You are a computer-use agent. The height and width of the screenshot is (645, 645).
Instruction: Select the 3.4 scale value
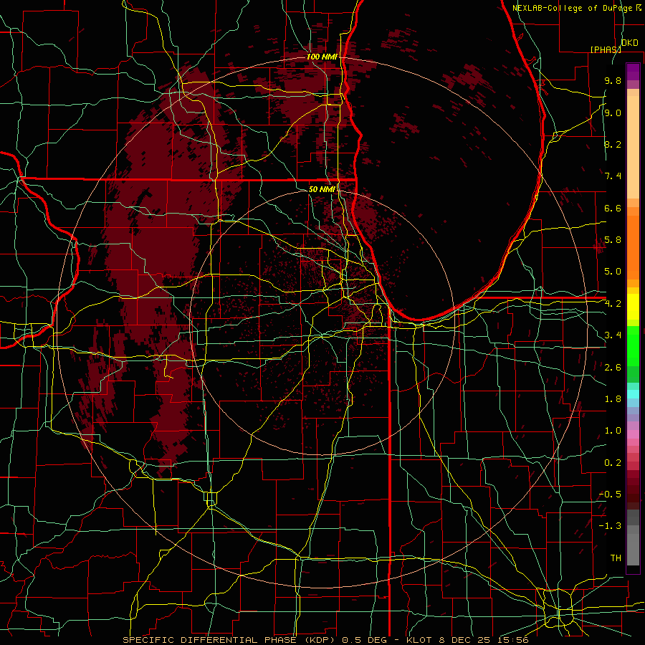pyautogui.click(x=613, y=335)
